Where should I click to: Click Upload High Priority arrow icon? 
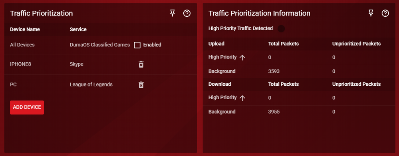[x=242, y=58]
